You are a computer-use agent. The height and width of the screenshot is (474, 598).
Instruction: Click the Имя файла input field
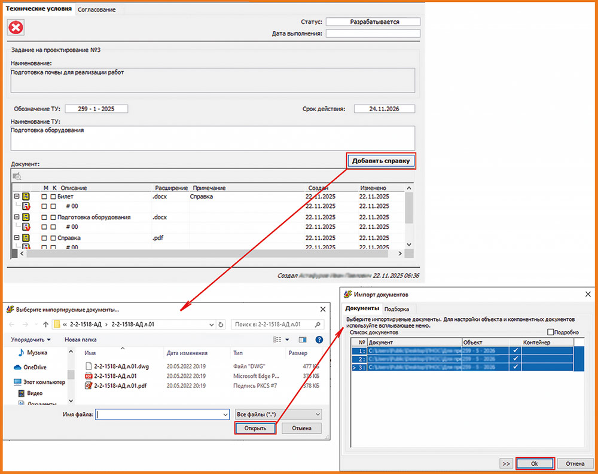coord(161,414)
